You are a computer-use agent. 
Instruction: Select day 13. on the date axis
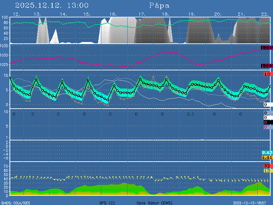(38, 14)
